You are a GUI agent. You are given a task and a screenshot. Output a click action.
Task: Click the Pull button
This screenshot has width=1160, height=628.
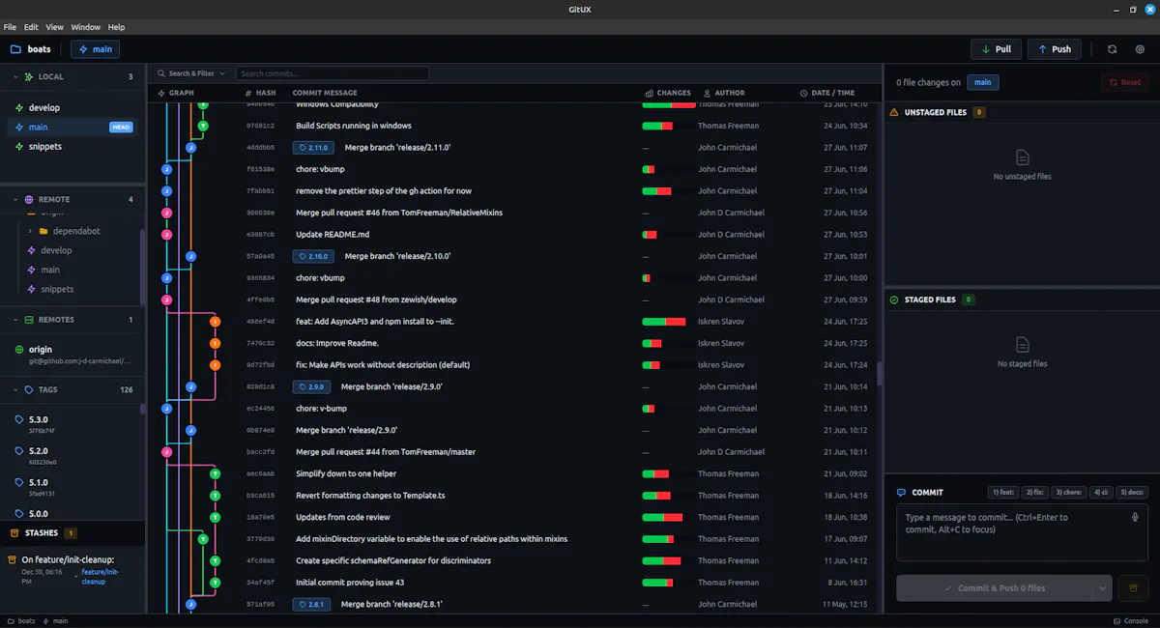(996, 49)
